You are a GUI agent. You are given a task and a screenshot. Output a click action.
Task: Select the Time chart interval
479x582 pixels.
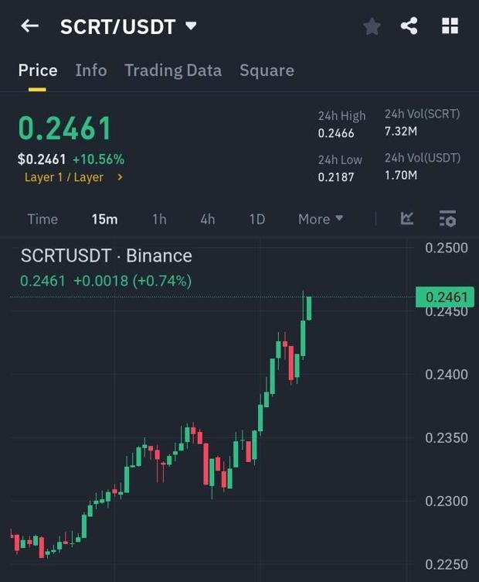pyautogui.click(x=42, y=219)
